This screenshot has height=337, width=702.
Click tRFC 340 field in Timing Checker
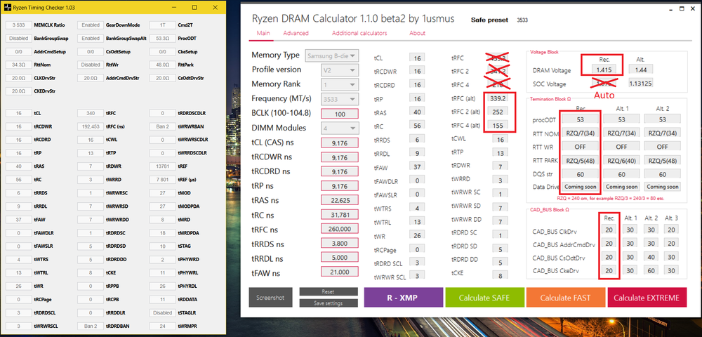pos(91,113)
